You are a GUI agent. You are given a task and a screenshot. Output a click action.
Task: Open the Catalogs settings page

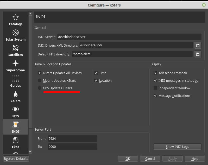click(x=16, y=20)
